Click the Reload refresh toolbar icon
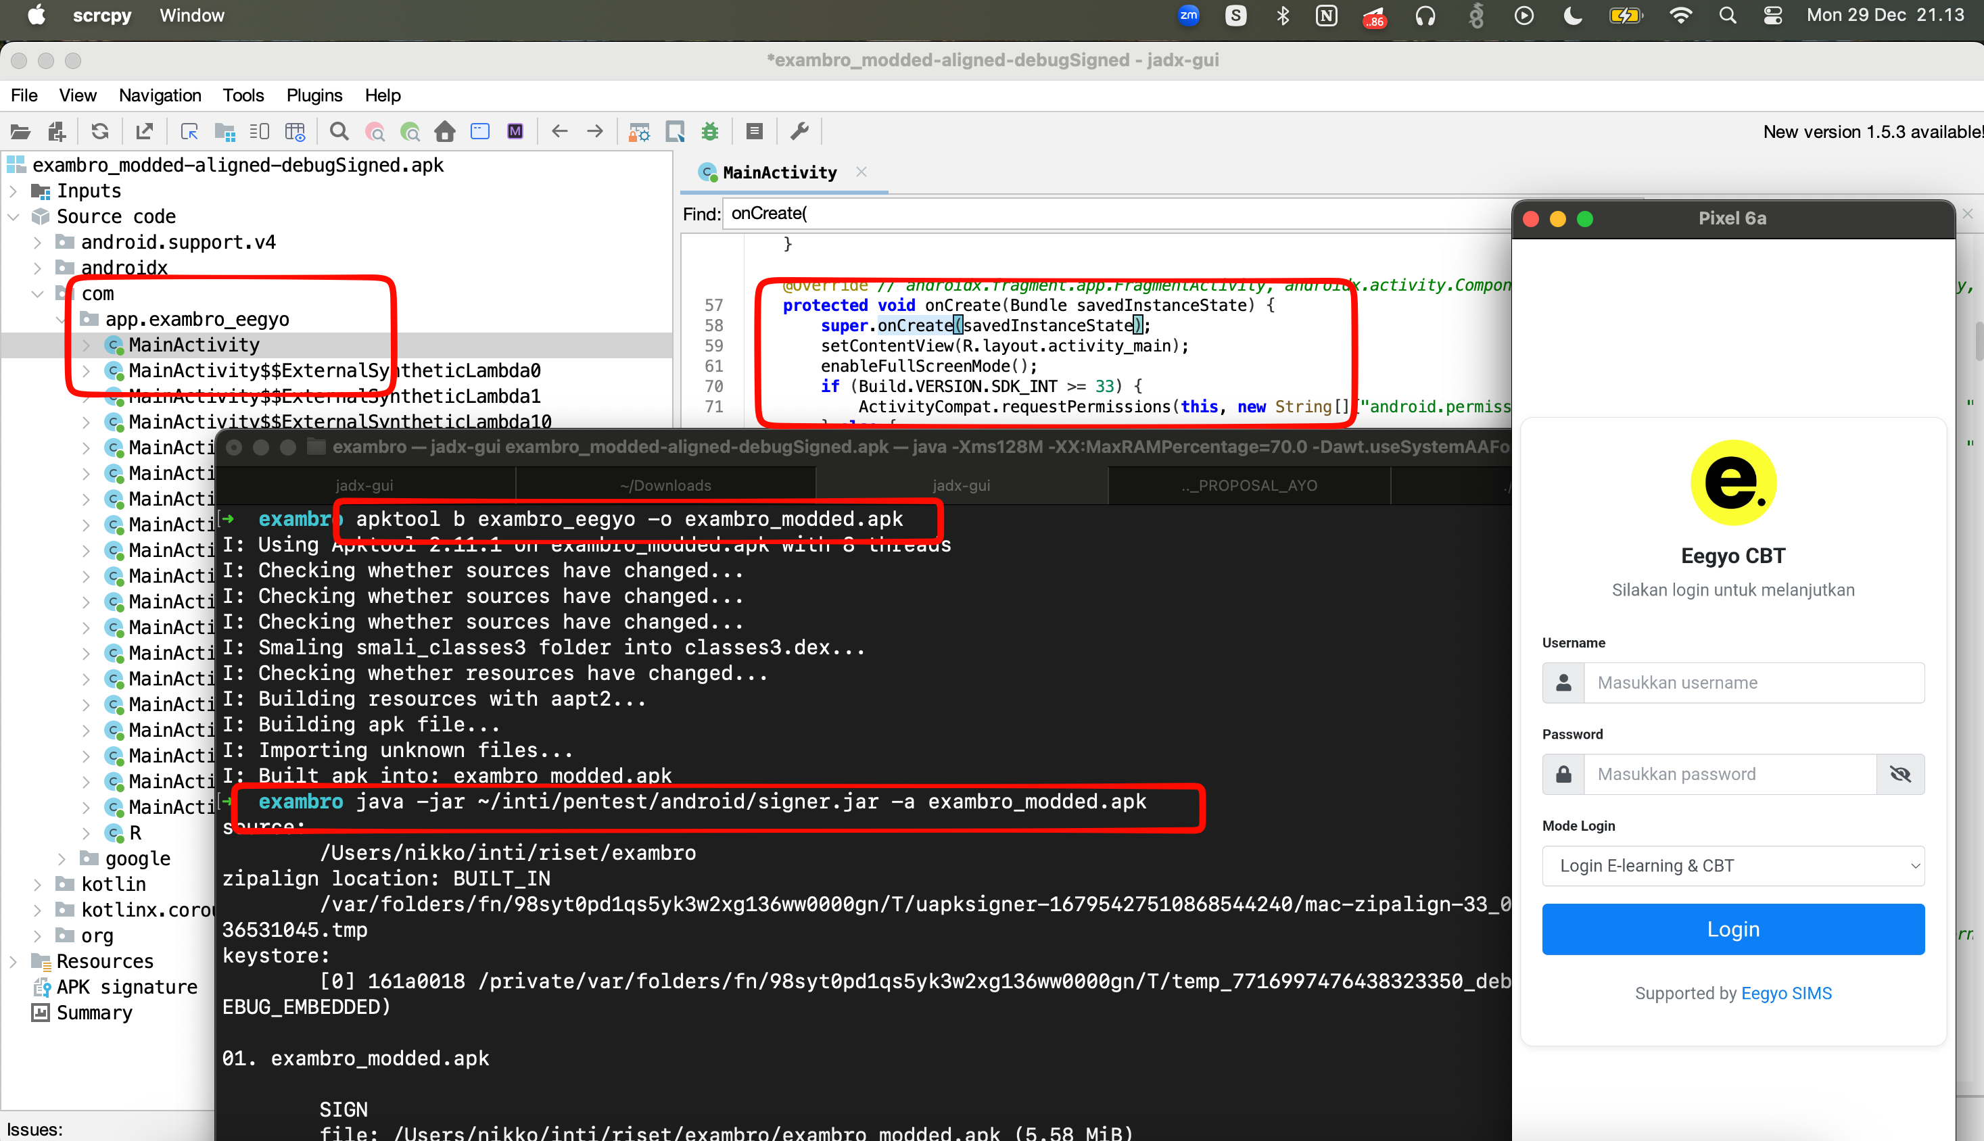This screenshot has height=1141, width=1984. (x=99, y=132)
